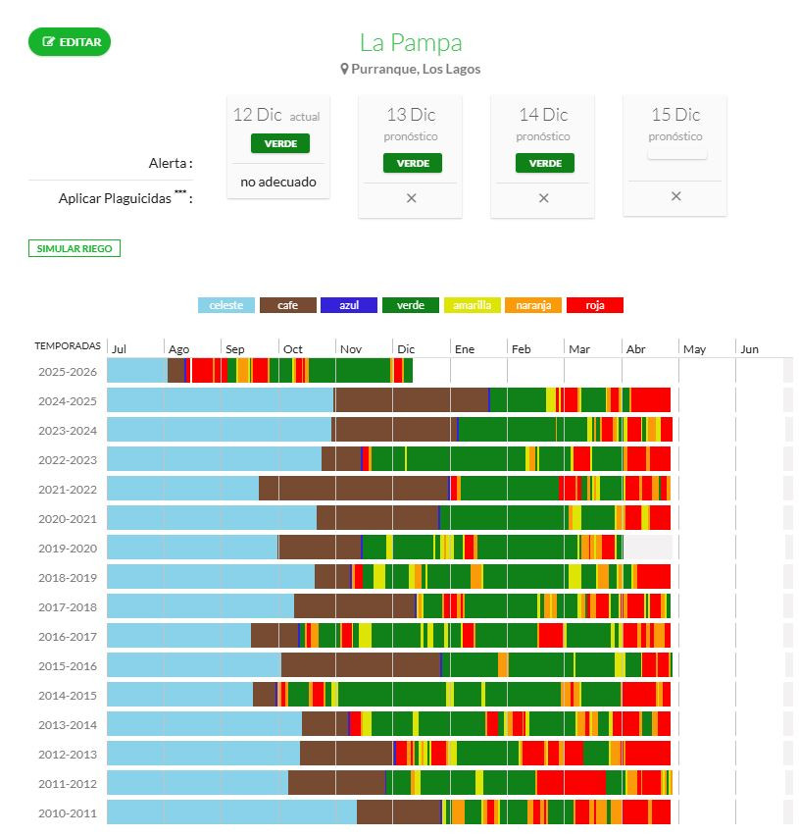Viewport: 799px width, 838px height.
Task: Toggle the roja legend swatch
Action: tap(594, 305)
